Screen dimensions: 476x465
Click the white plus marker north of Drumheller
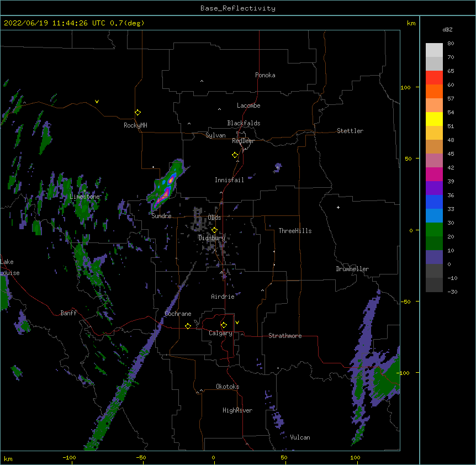pyautogui.click(x=338, y=207)
